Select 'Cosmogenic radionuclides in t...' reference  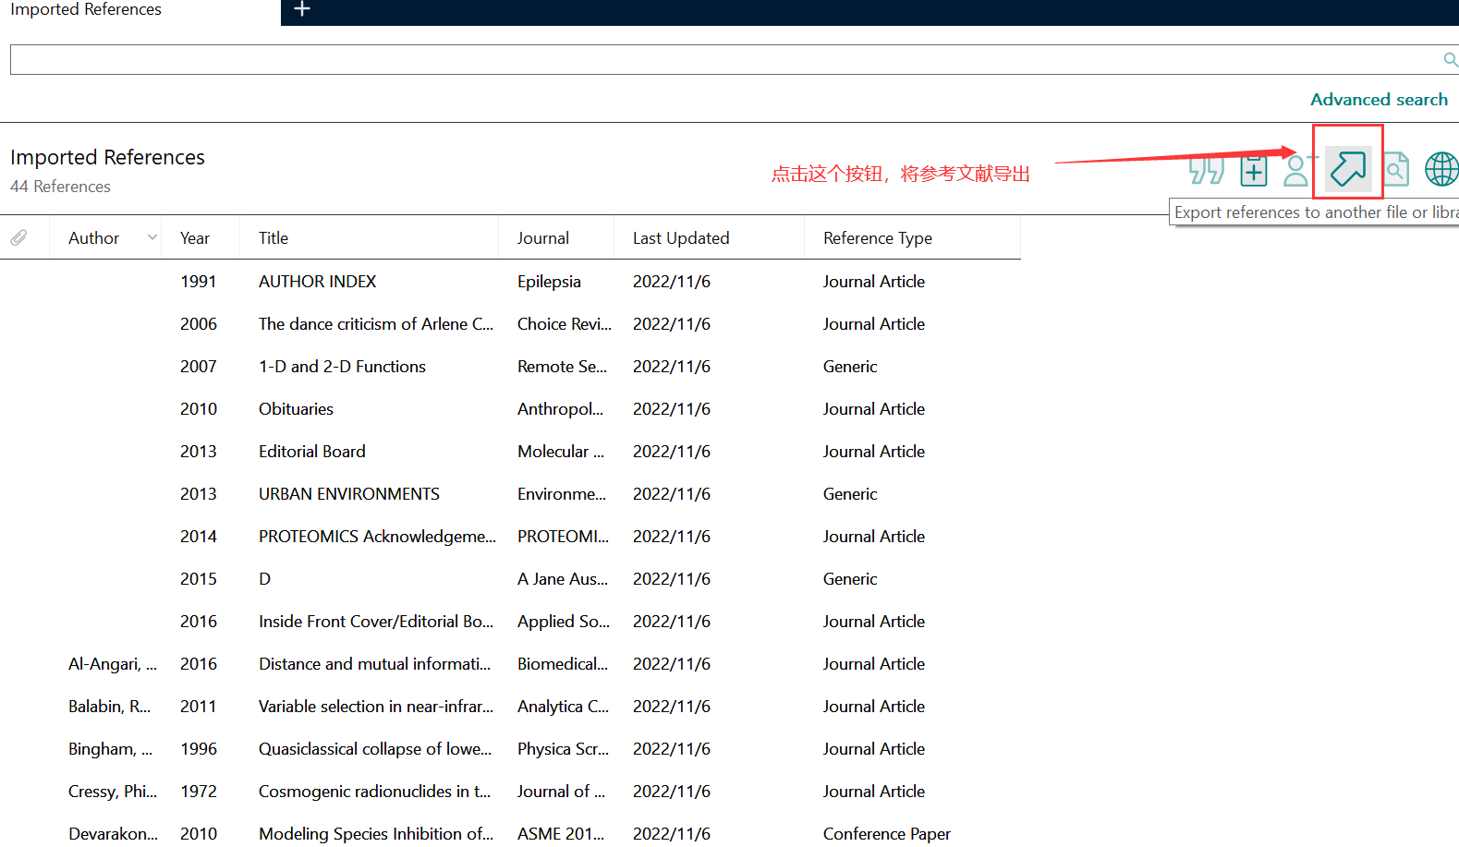[x=374, y=792]
